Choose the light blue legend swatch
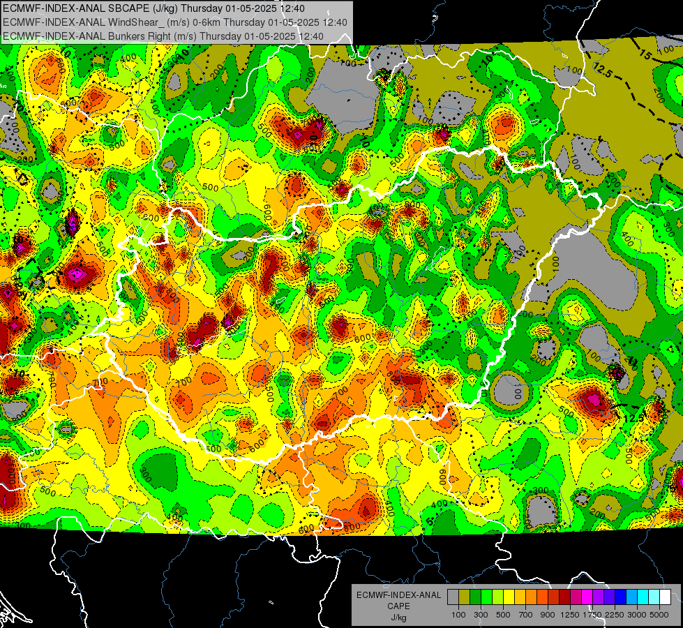This screenshot has height=628, width=683. point(632,597)
